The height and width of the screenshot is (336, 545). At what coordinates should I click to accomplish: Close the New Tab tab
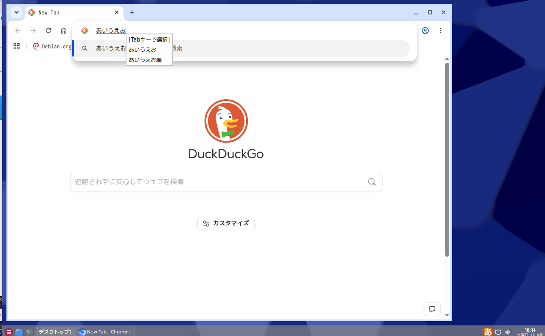tap(117, 12)
